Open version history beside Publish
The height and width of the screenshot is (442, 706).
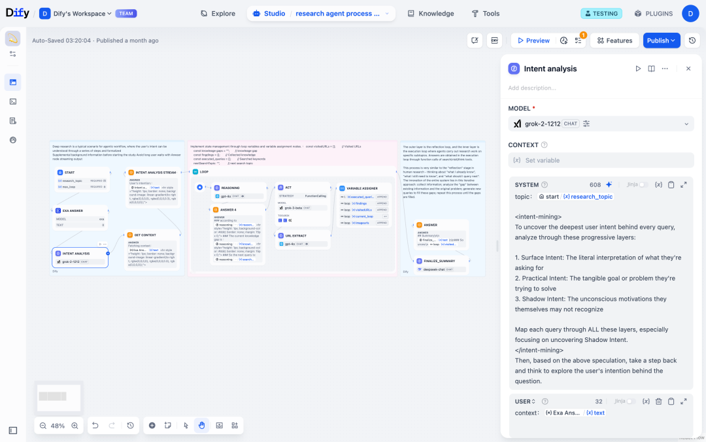(692, 41)
